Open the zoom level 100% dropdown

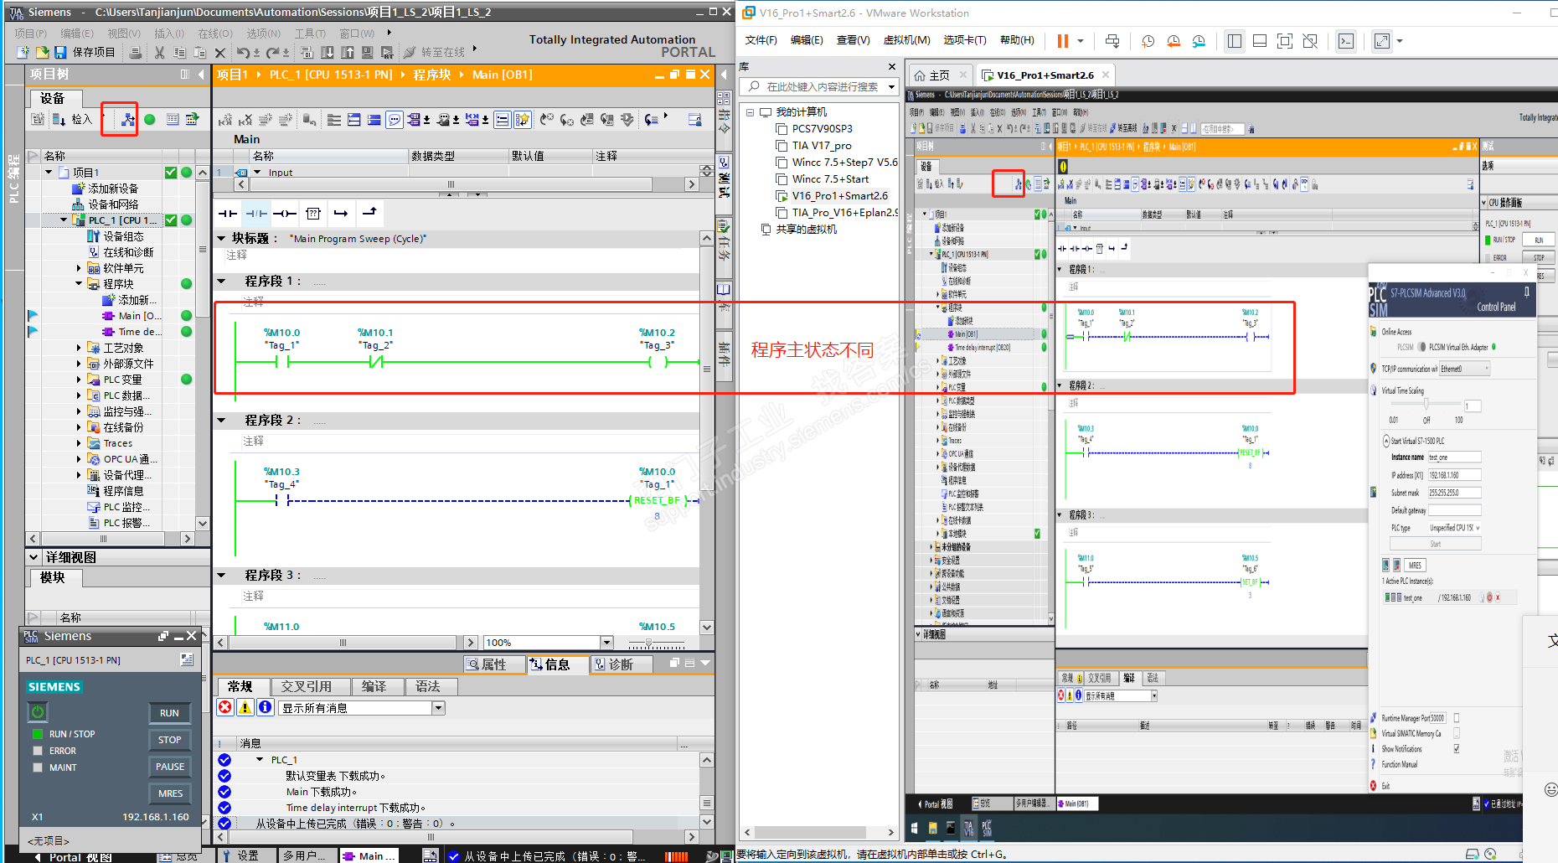tap(606, 643)
